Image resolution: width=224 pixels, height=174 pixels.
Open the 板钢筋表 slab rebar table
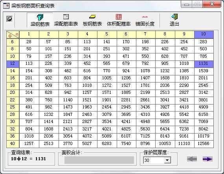(92, 20)
